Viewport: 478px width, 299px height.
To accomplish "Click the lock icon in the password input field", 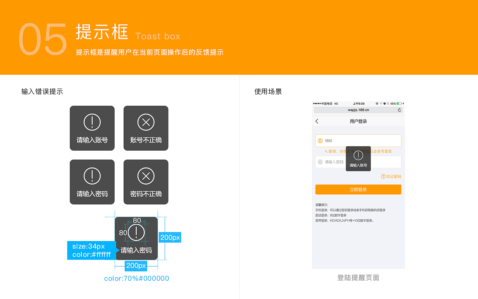I will point(320,161).
